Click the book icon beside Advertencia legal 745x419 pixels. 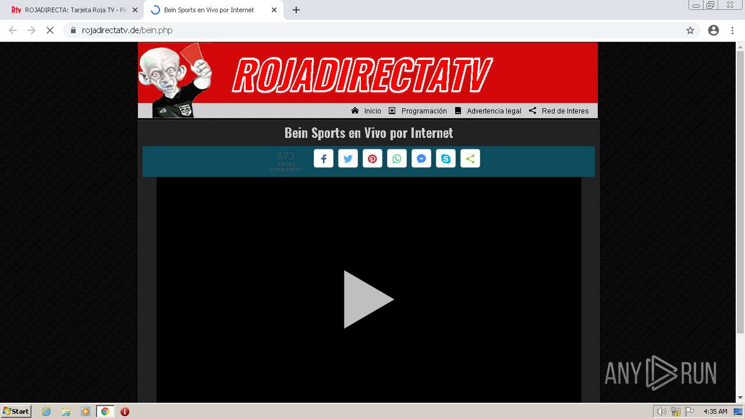[458, 111]
